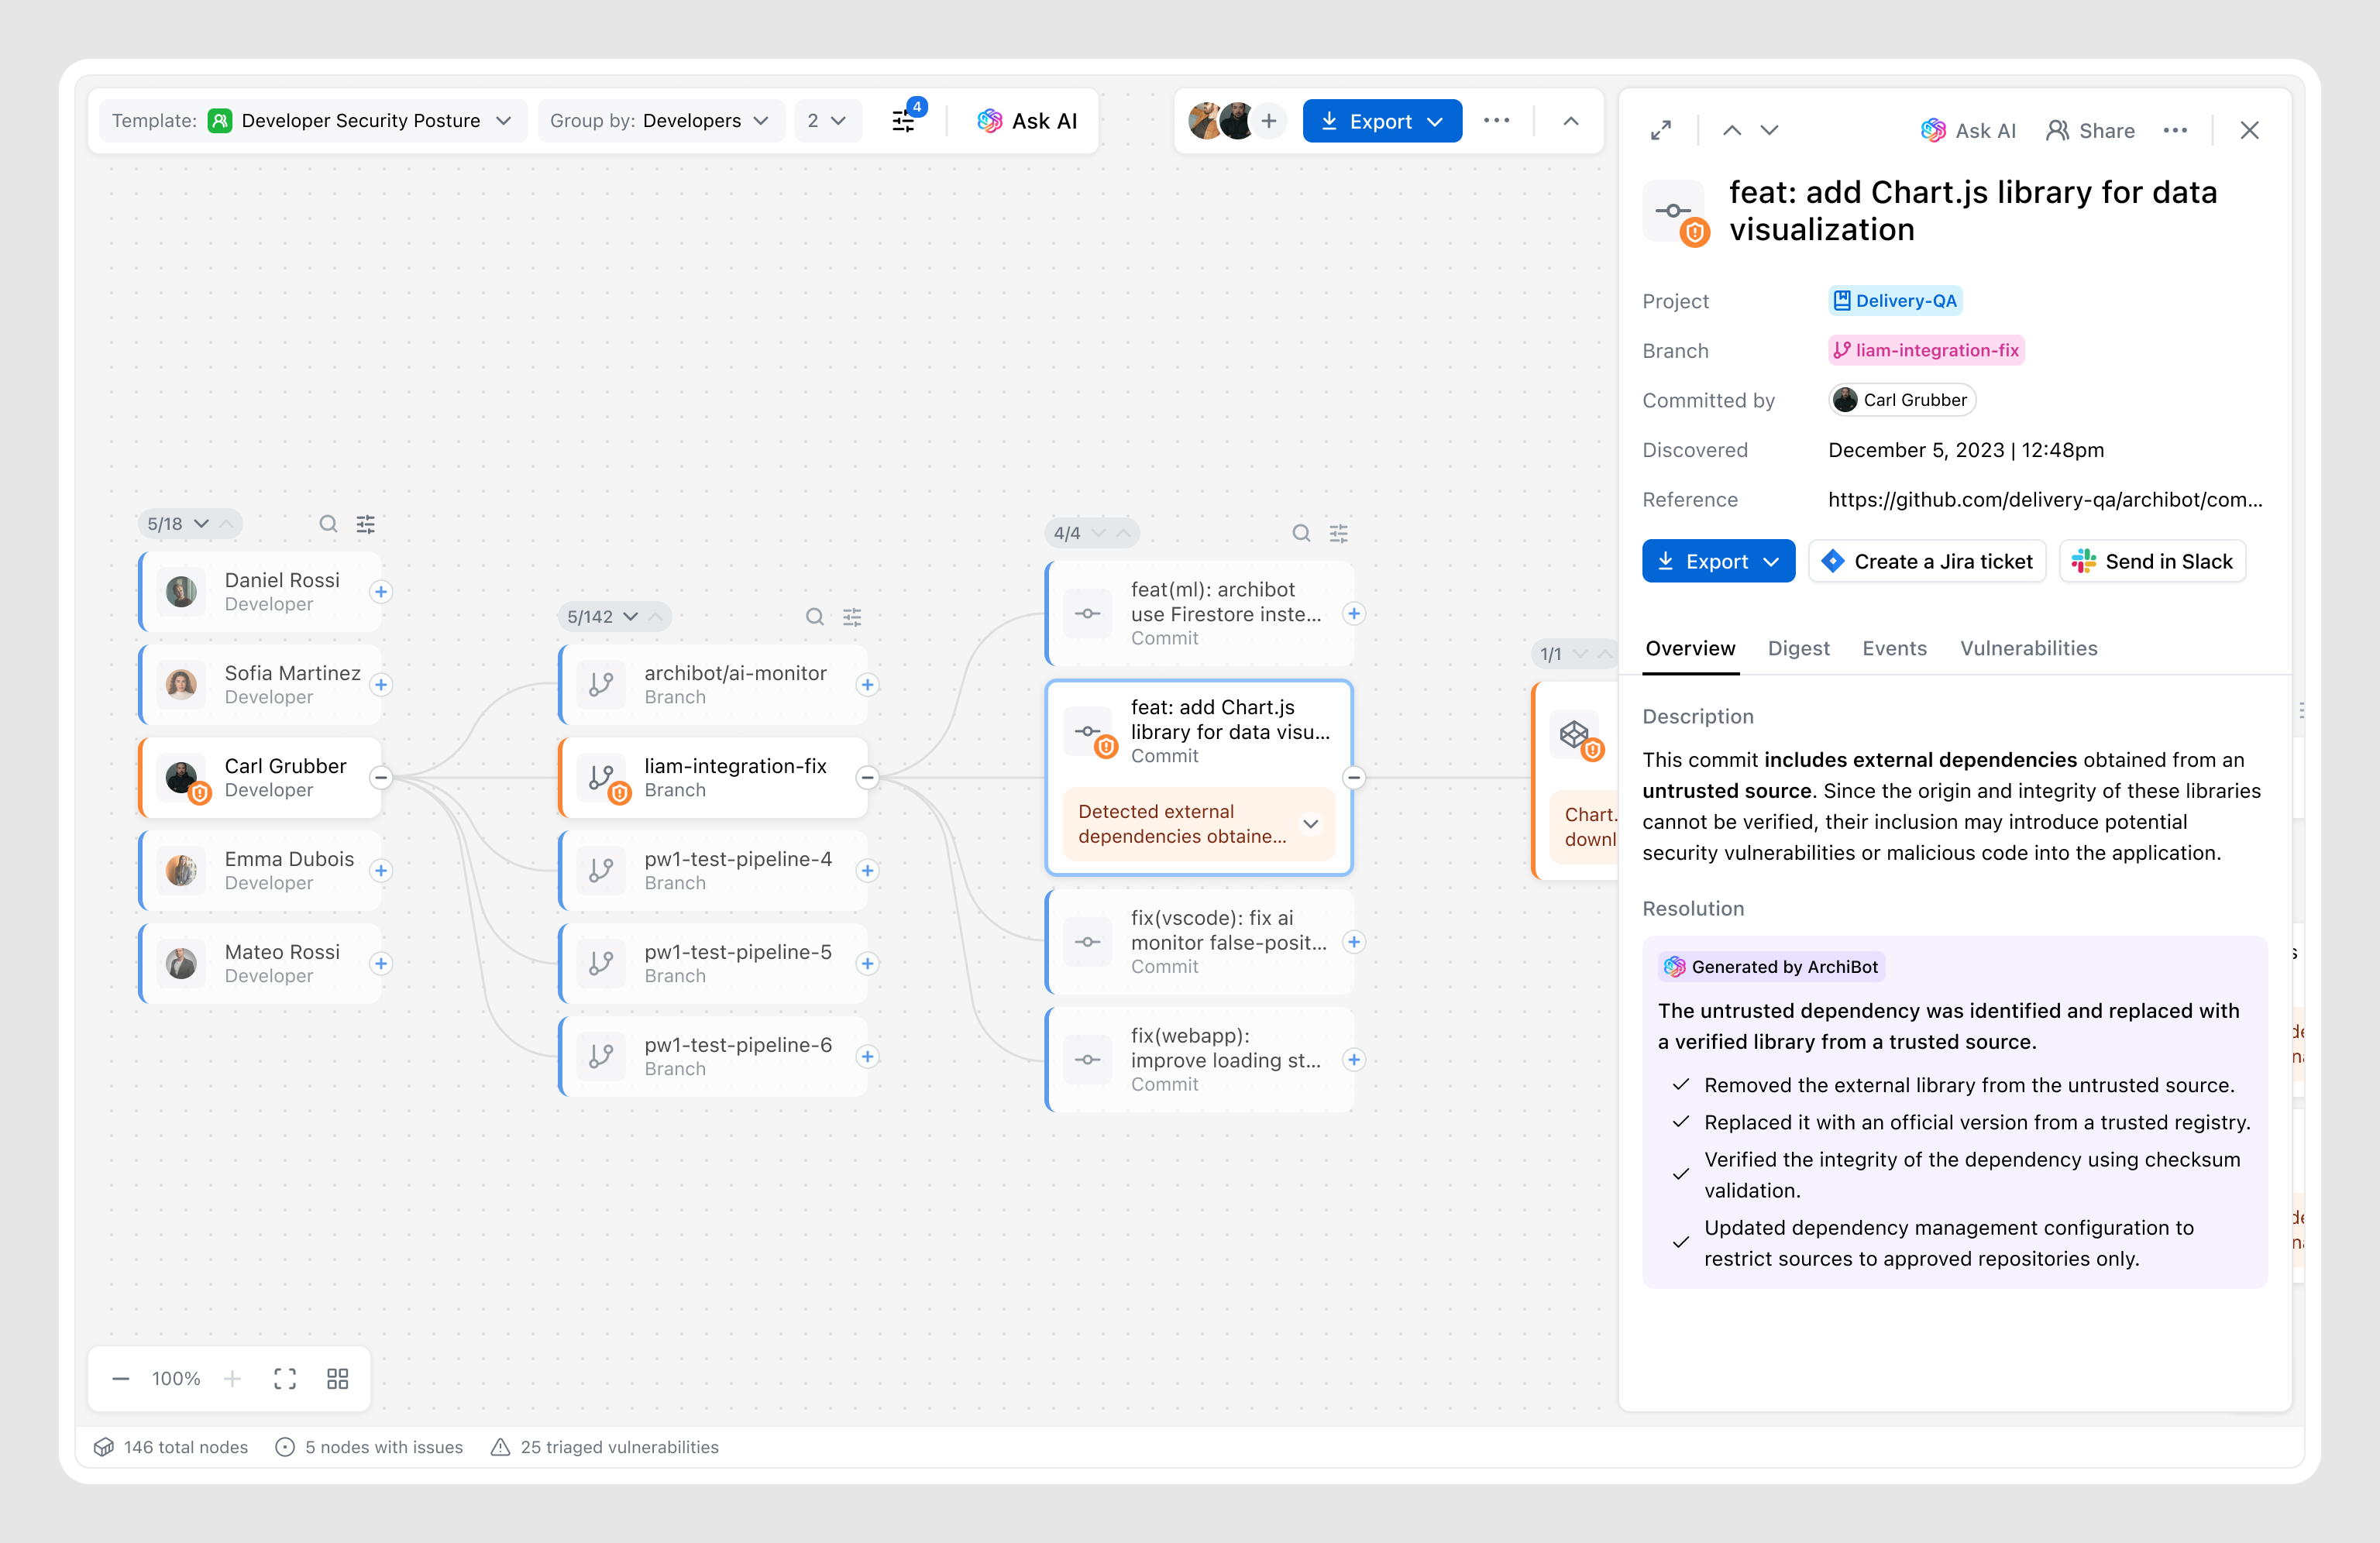Click Create a Jira ticket button
This screenshot has width=2380, height=1543.
1927,561
